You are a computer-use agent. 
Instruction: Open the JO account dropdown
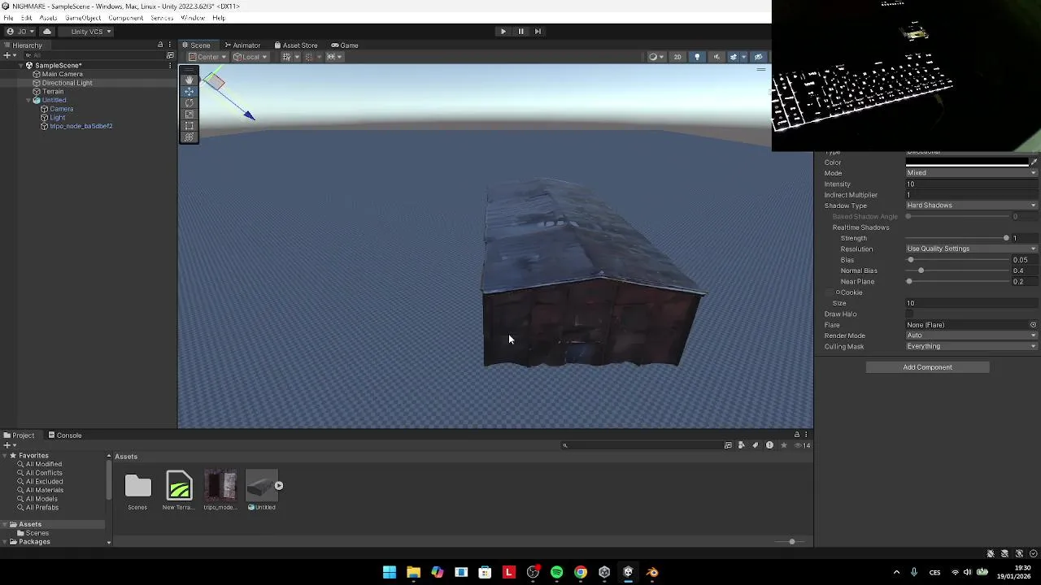pyautogui.click(x=20, y=32)
